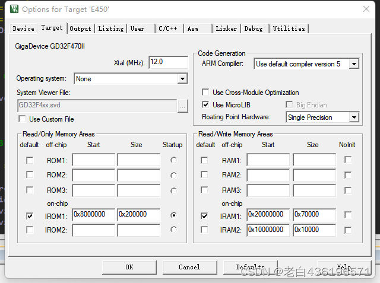
Task: Click the IRAM1 Start field with 0x20000000
Action: pos(268,215)
